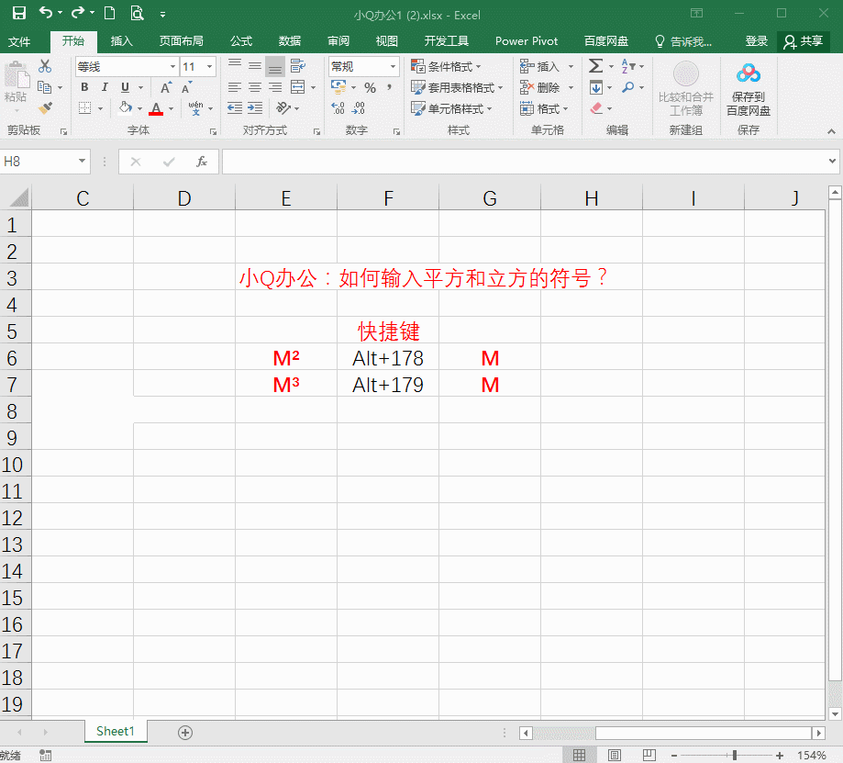Image resolution: width=843 pixels, height=763 pixels.
Task: Switch to Page Break Preview view
Action: (x=649, y=755)
